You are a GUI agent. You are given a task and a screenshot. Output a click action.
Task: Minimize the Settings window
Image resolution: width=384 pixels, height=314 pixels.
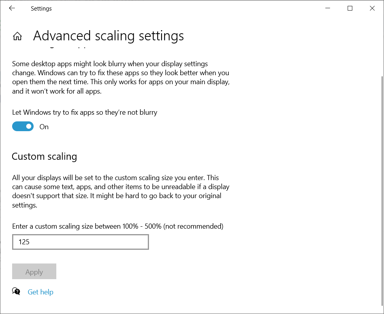click(x=327, y=8)
